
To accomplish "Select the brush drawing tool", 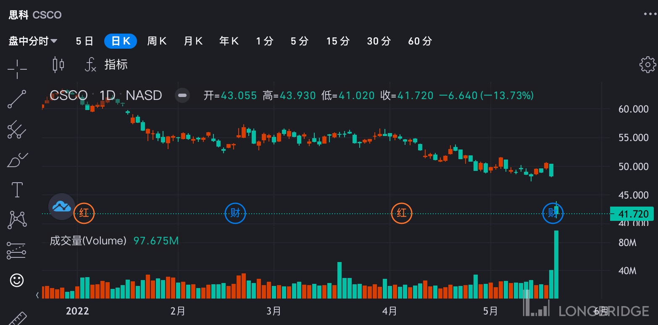I will (x=17, y=160).
